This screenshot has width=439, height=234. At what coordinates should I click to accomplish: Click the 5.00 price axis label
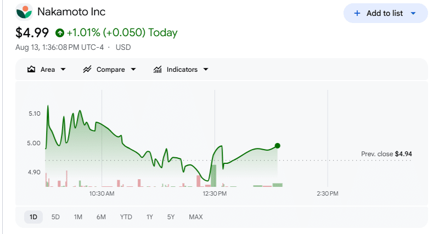(33, 143)
